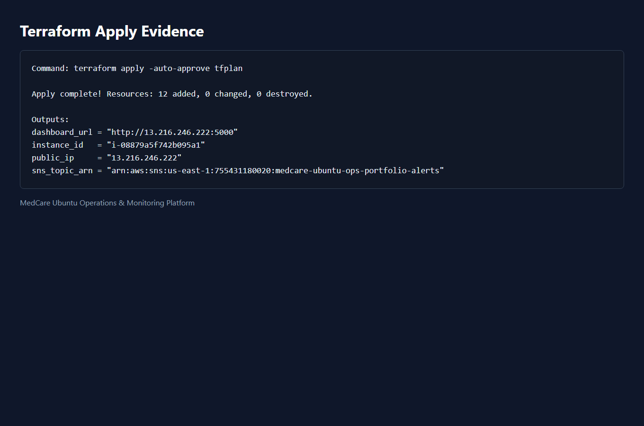The height and width of the screenshot is (426, 644).
Task: Click the MedCare Ubuntu Operations footer text
Action: 107,203
